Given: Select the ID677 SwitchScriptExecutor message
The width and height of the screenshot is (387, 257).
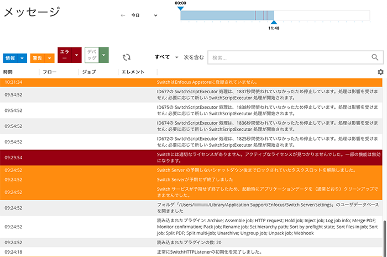Looking at the screenshot, I should 191,94.
